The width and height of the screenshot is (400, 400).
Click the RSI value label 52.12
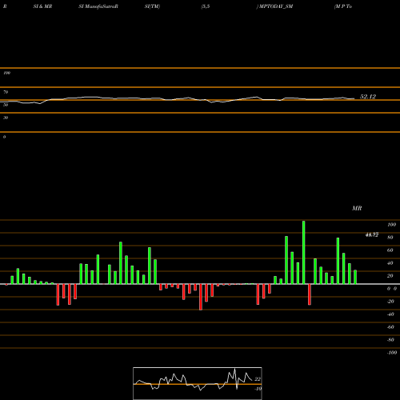point(368,97)
